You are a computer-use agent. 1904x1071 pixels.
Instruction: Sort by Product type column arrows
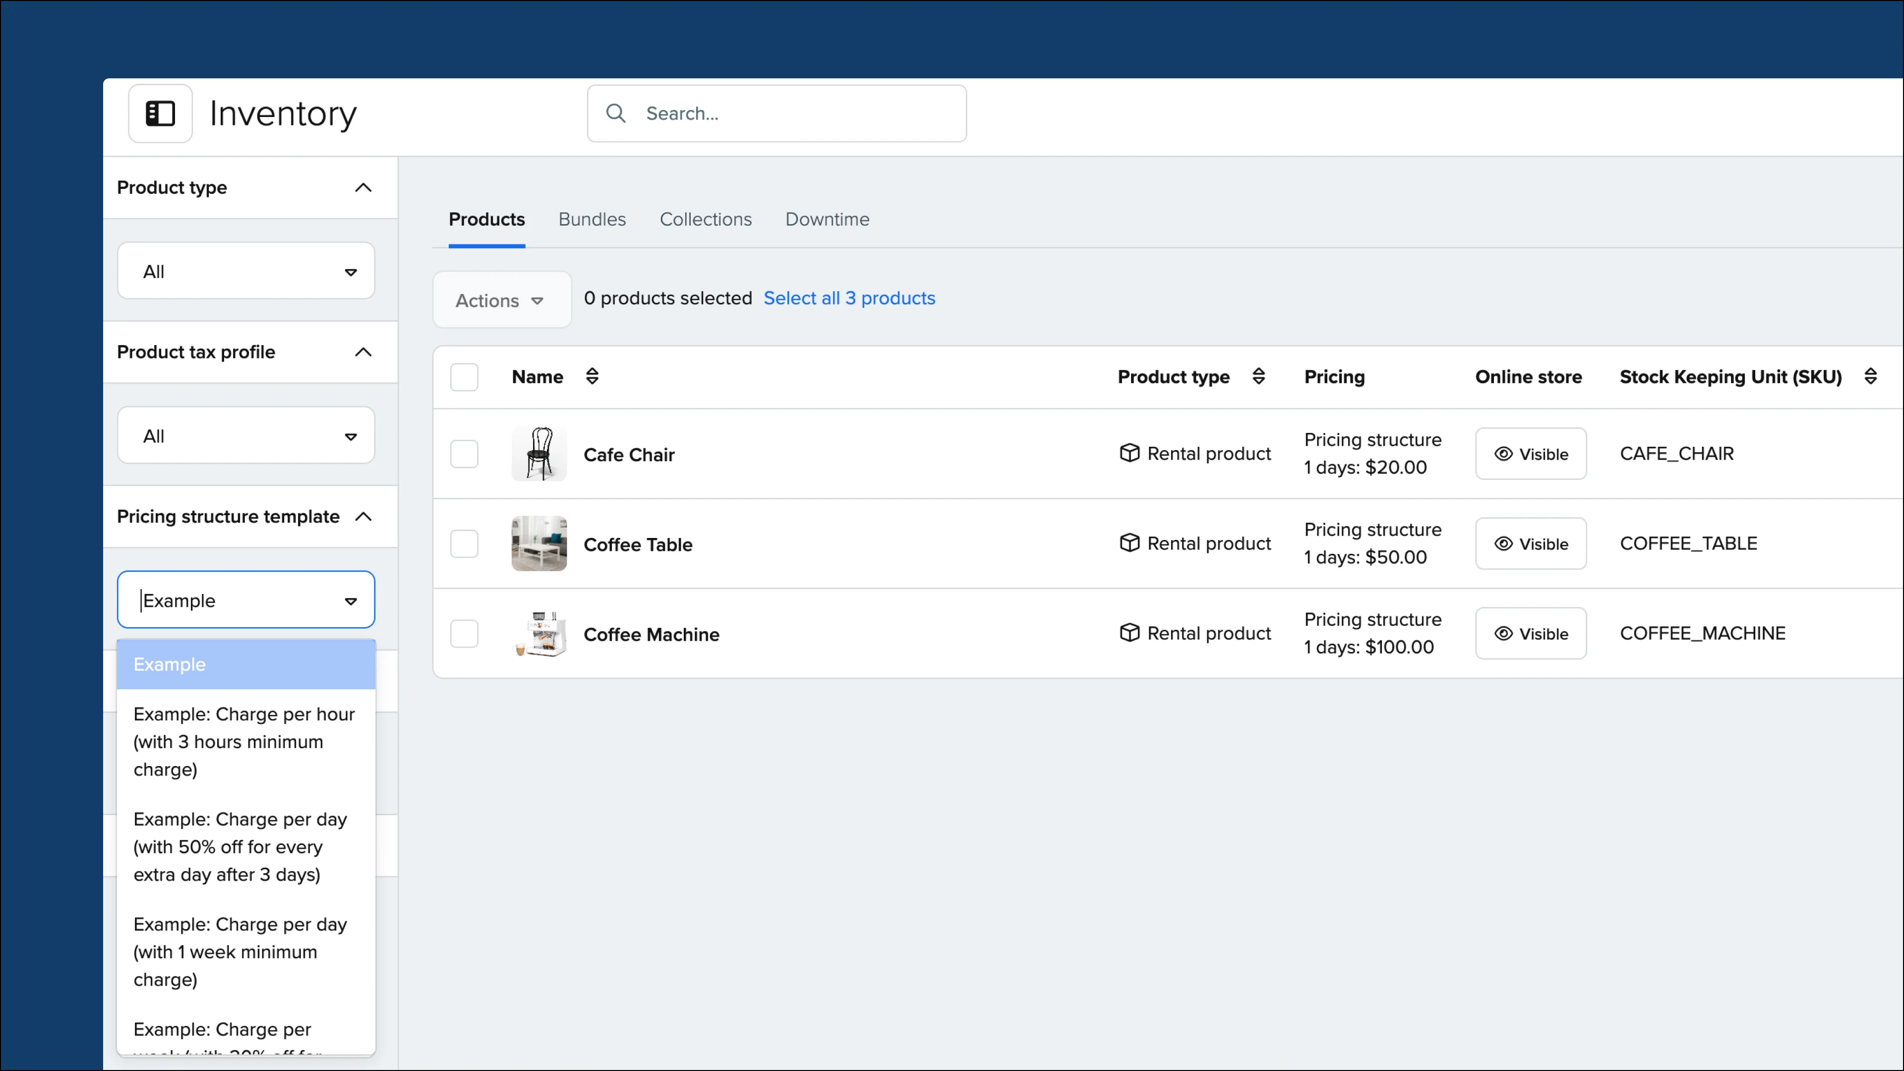tap(1259, 376)
